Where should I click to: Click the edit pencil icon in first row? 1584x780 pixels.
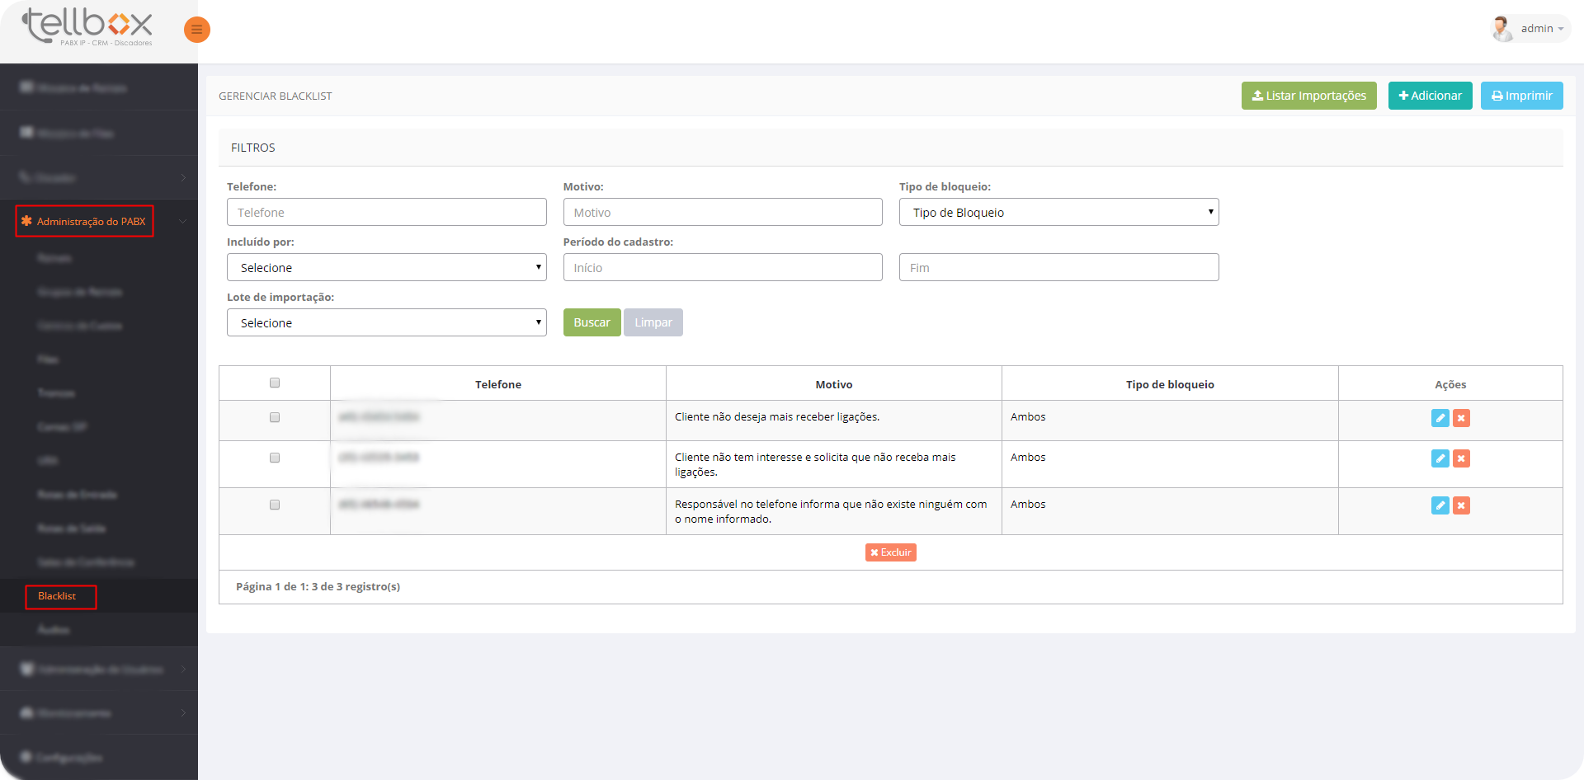pyautogui.click(x=1440, y=418)
